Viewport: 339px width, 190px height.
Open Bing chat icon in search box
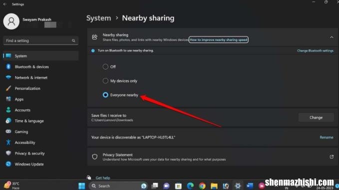[144, 186]
